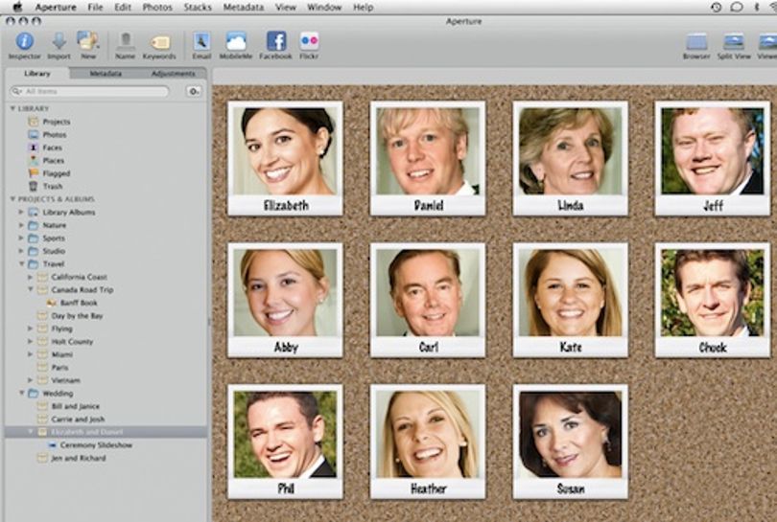Image resolution: width=777 pixels, height=522 pixels.
Task: Click the Keywords tag icon
Action: click(x=159, y=42)
